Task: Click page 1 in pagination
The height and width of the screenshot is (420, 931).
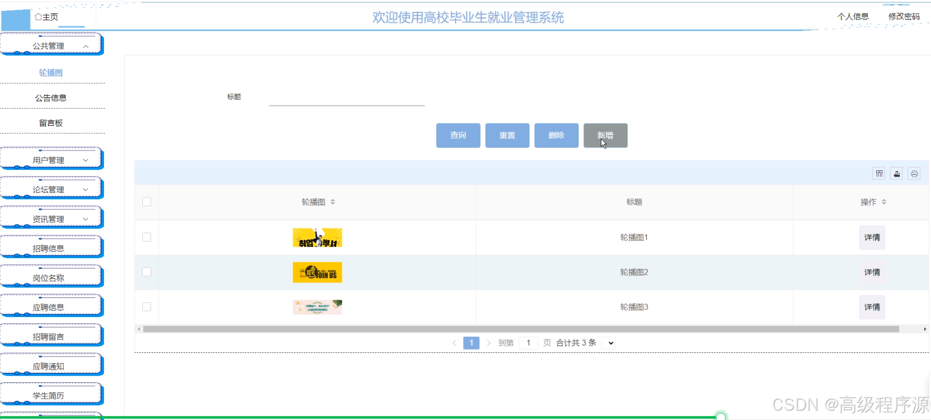Action: [471, 343]
